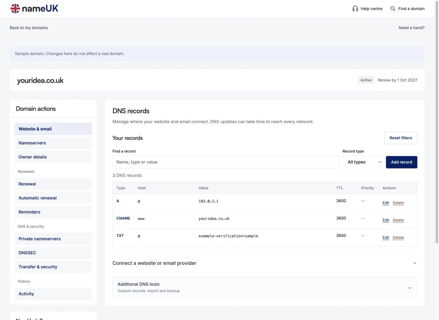439x320 pixels.
Task: Delete the TXT record
Action: 398,238
